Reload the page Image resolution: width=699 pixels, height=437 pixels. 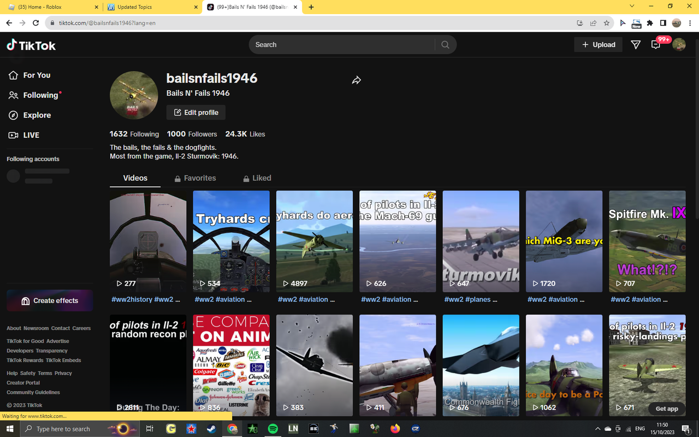[36, 23]
